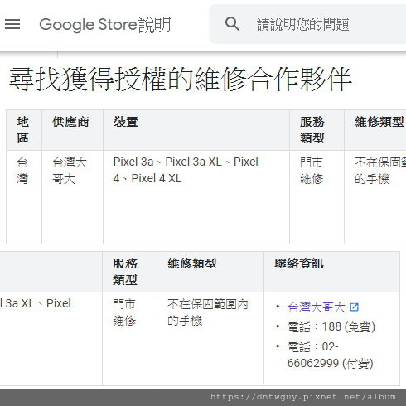The image size is (406, 406).
Task: Select the 台灣大哥大 supplier cell
Action: (x=72, y=197)
